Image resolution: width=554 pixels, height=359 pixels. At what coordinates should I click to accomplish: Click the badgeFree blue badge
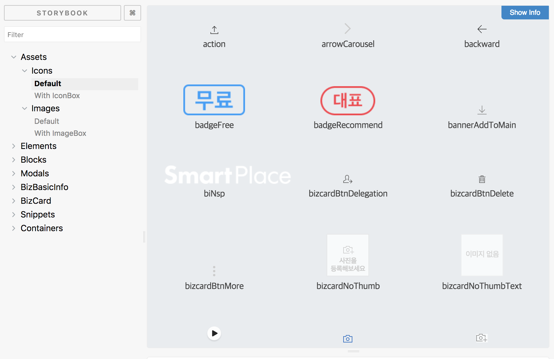click(x=214, y=100)
